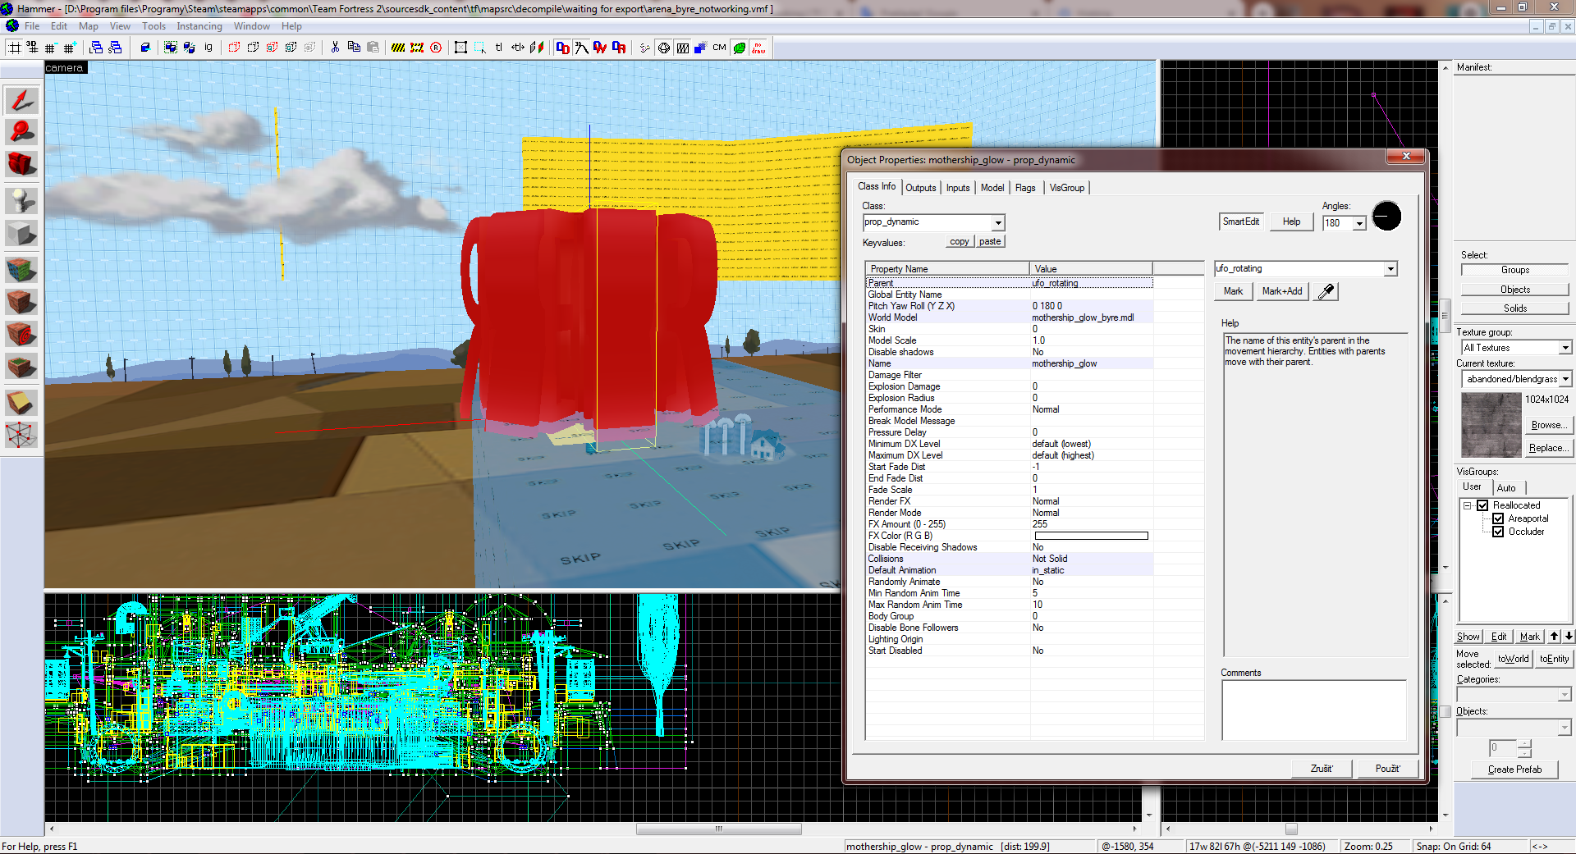
Task: Open the Angles 180 dropdown
Action: (1359, 223)
